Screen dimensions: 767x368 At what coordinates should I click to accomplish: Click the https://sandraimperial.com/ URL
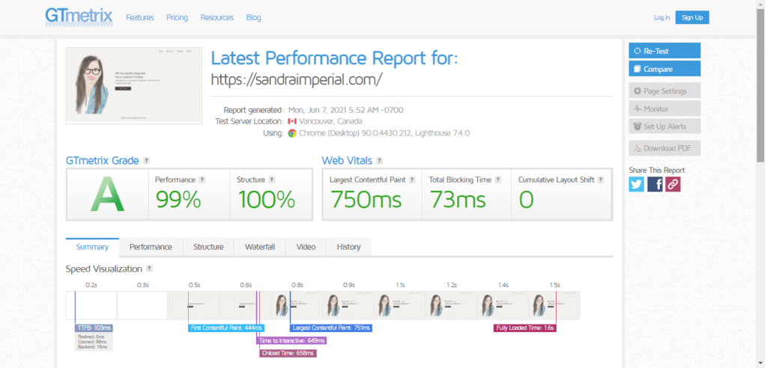(296, 80)
